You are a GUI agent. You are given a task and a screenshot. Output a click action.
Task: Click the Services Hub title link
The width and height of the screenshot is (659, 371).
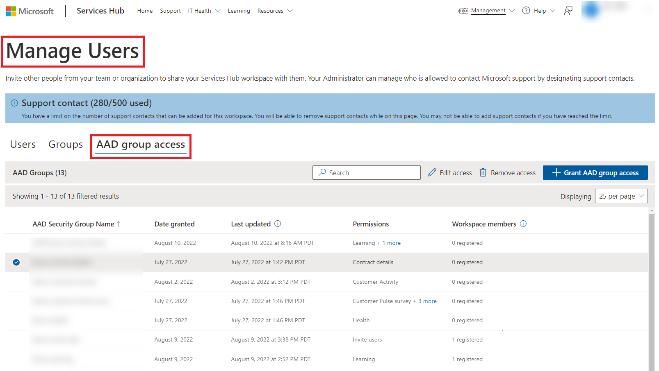100,11
